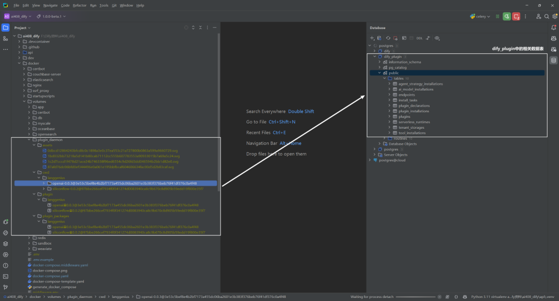Open the Notifications bell icon
Viewport: 559px width, 301px height.
[x=553, y=27]
